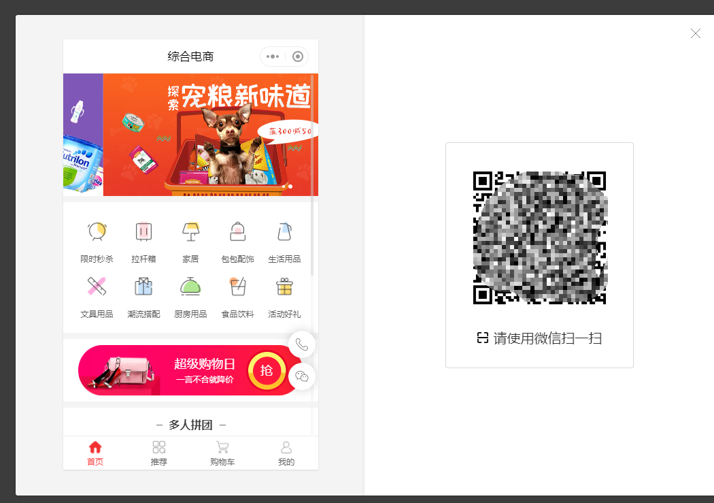Open the 包包配饰 bags category
This screenshot has height=503, width=714.
coord(237,242)
